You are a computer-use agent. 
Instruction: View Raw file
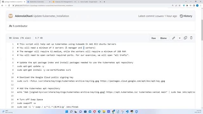pos(154,38)
